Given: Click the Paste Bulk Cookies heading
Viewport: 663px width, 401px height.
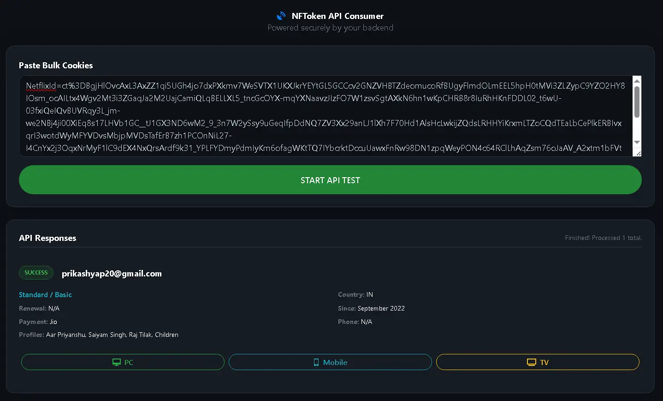Looking at the screenshot, I should click(x=56, y=66).
